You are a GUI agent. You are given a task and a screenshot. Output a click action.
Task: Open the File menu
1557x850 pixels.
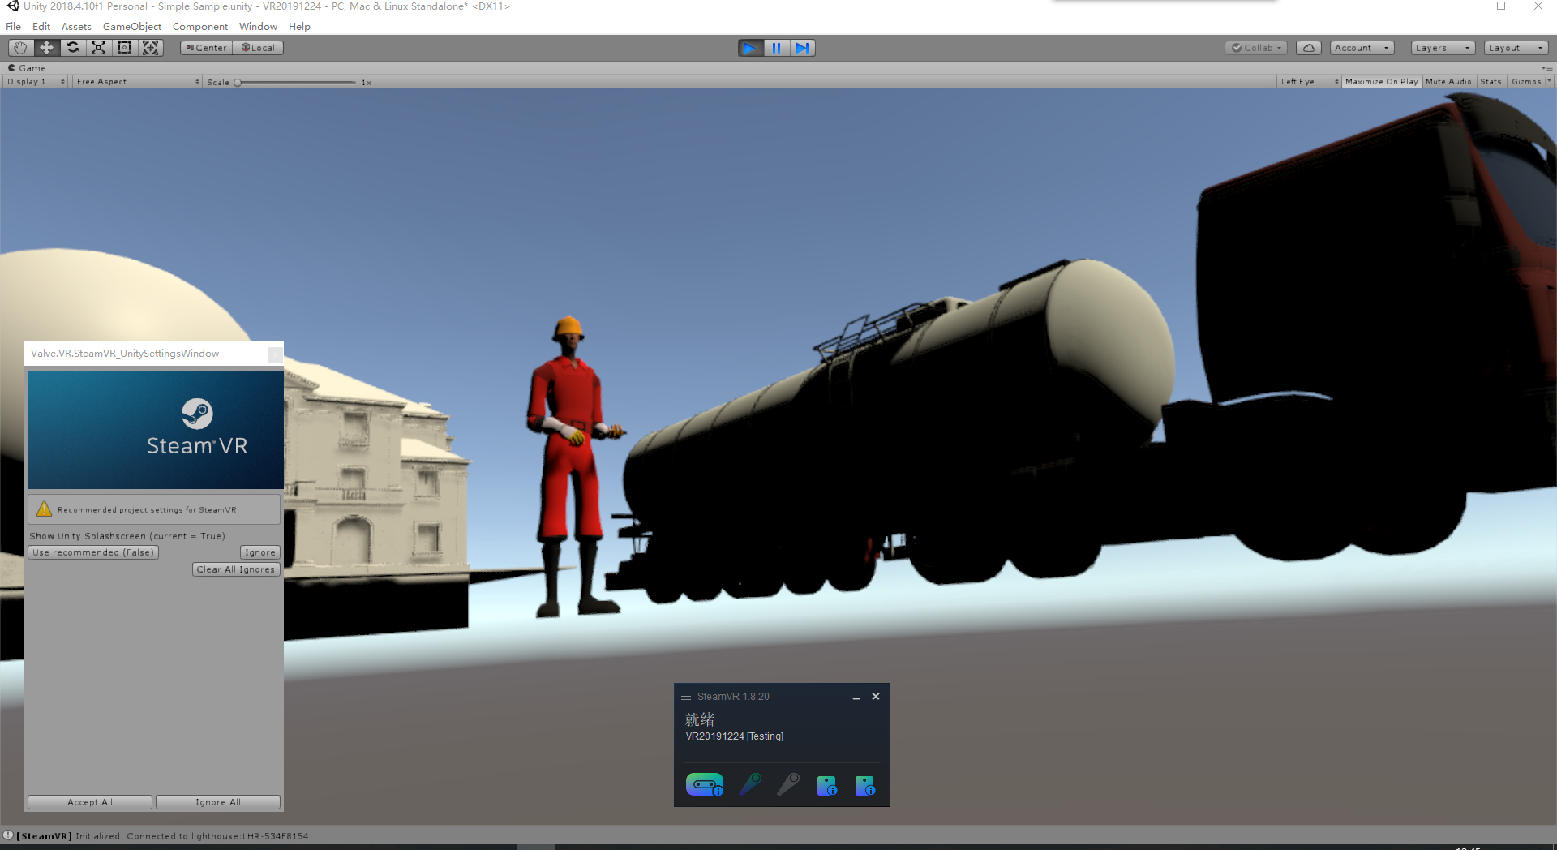[14, 27]
